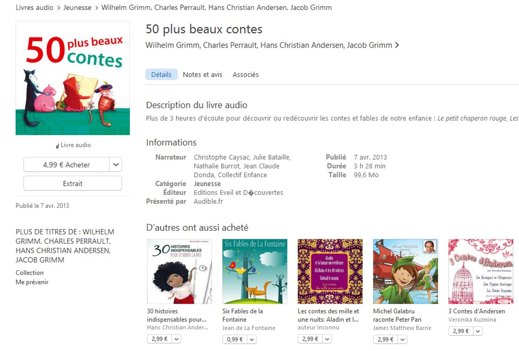This screenshot has width=519, height=351.
Task: Go to Livres audio in breadcrumb
Action: [x=35, y=8]
